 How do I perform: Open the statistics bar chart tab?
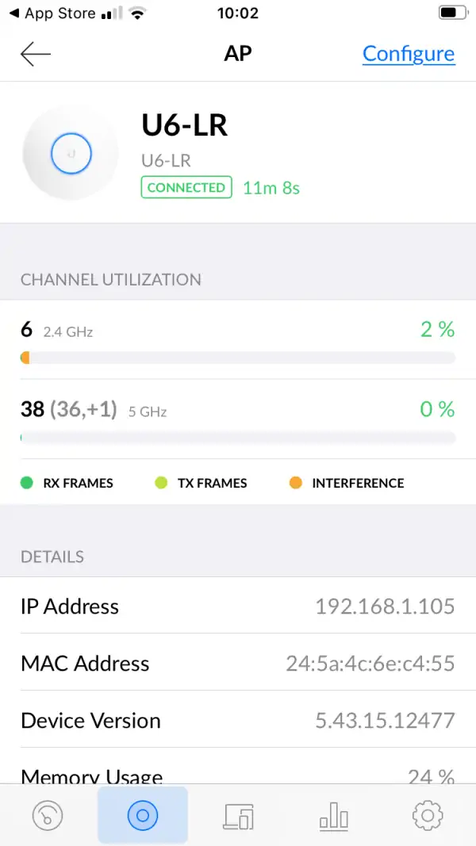click(333, 815)
